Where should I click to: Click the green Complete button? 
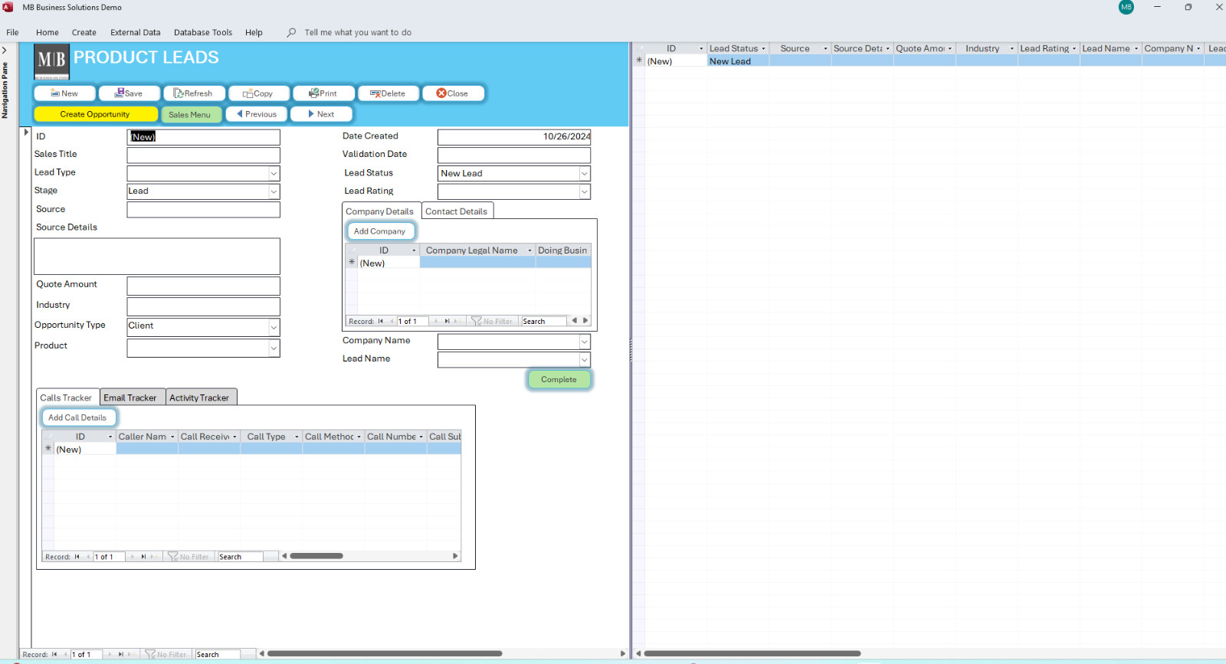click(x=559, y=379)
